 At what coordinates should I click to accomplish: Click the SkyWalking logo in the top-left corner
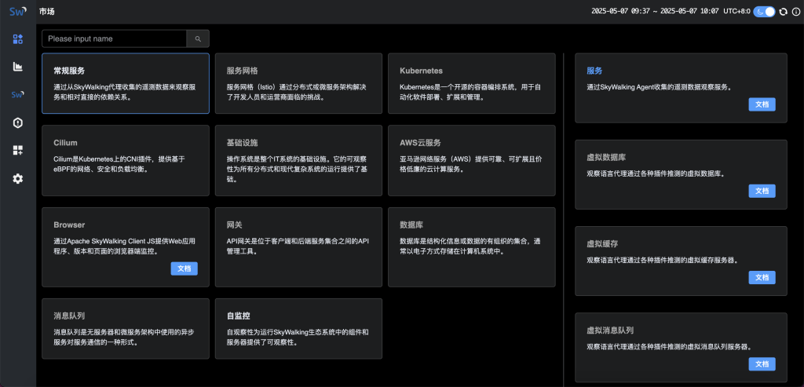(17, 11)
